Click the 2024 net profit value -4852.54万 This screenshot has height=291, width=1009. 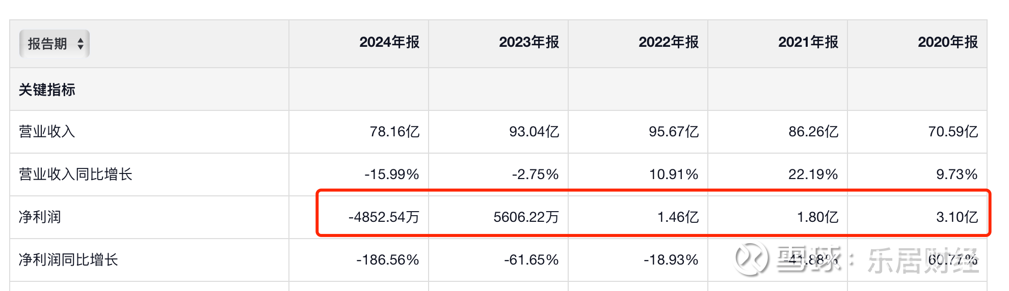383,217
